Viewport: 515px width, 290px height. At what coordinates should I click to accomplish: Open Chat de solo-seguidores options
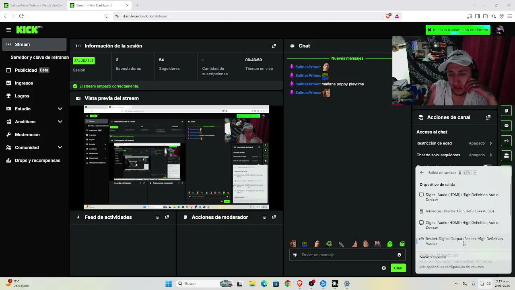(x=454, y=155)
